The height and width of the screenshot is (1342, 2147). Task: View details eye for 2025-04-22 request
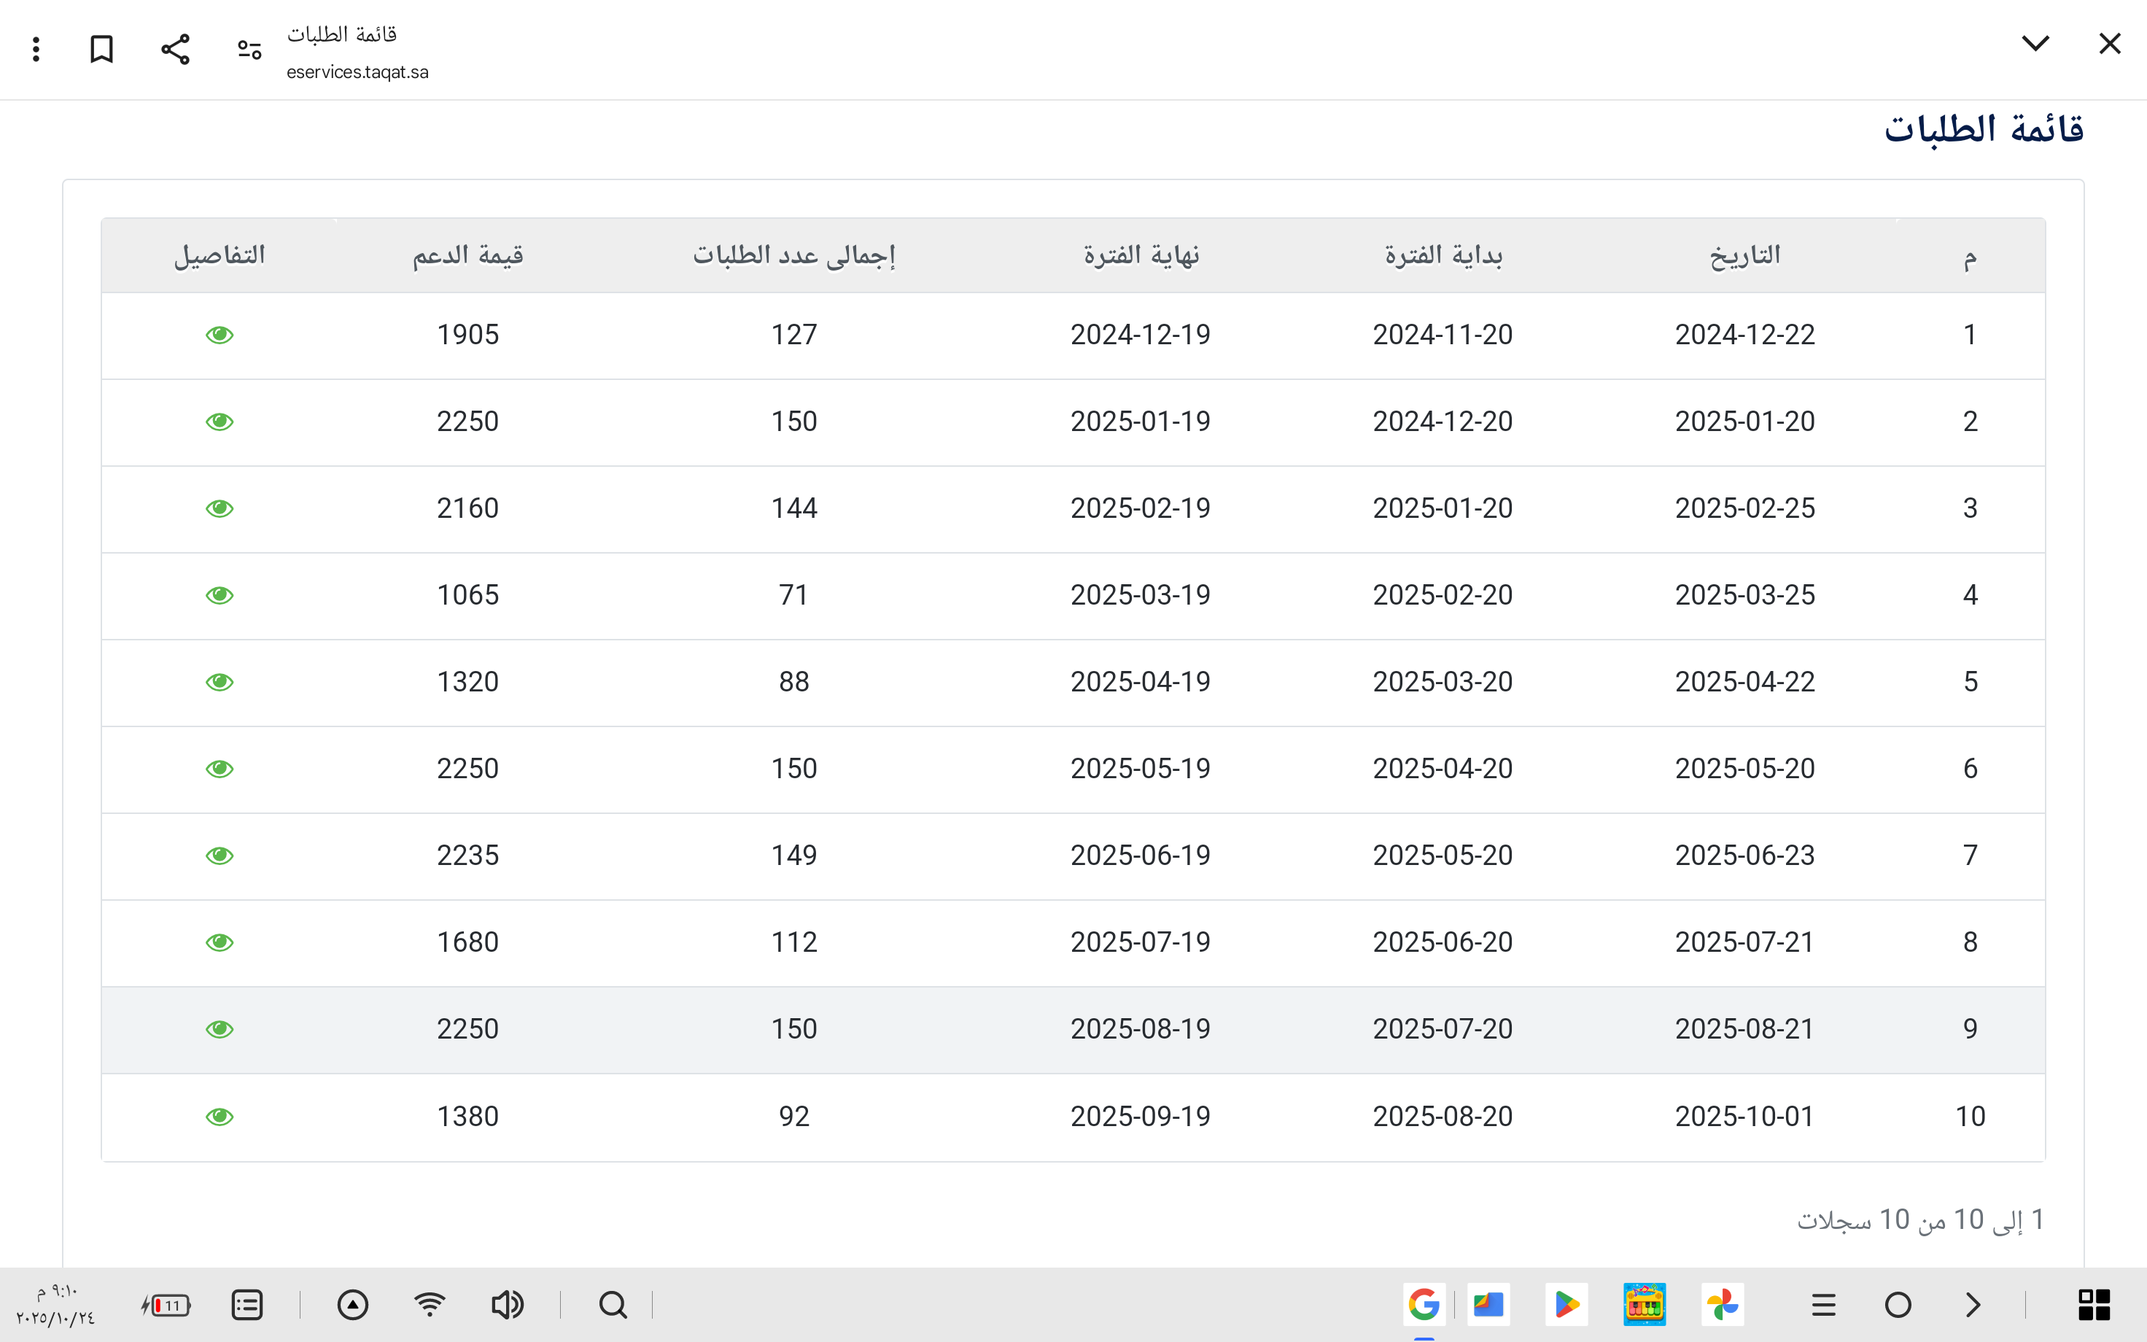(219, 682)
